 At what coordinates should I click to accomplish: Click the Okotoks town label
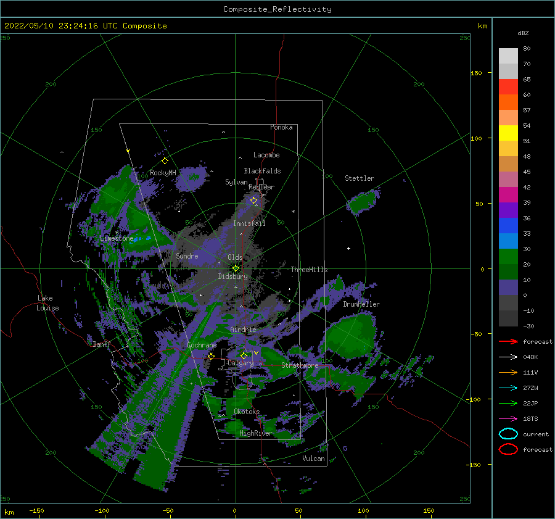tap(247, 412)
